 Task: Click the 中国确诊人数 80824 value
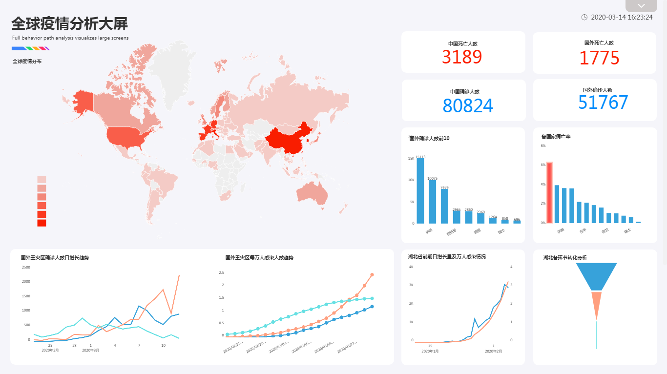[x=467, y=105]
